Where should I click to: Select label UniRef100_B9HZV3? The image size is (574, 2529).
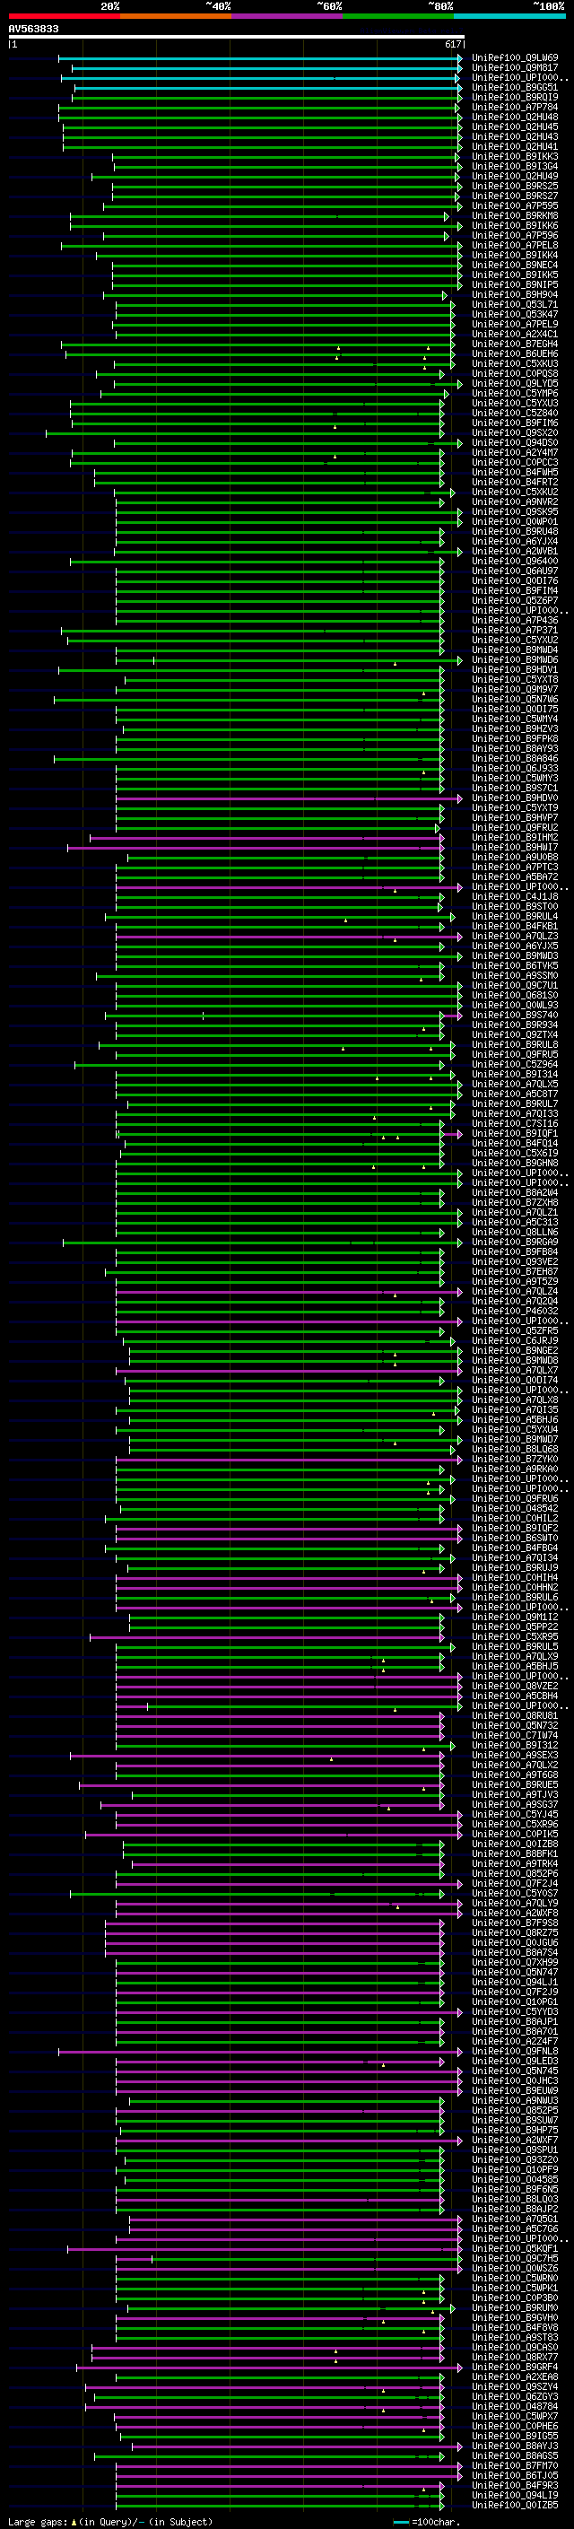pyautogui.click(x=515, y=728)
